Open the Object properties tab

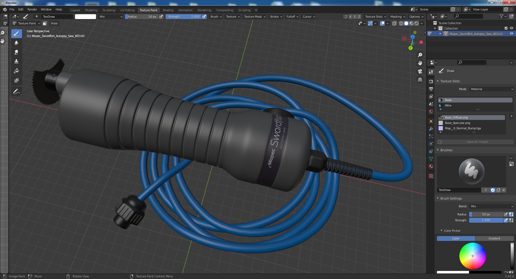[x=431, y=121]
